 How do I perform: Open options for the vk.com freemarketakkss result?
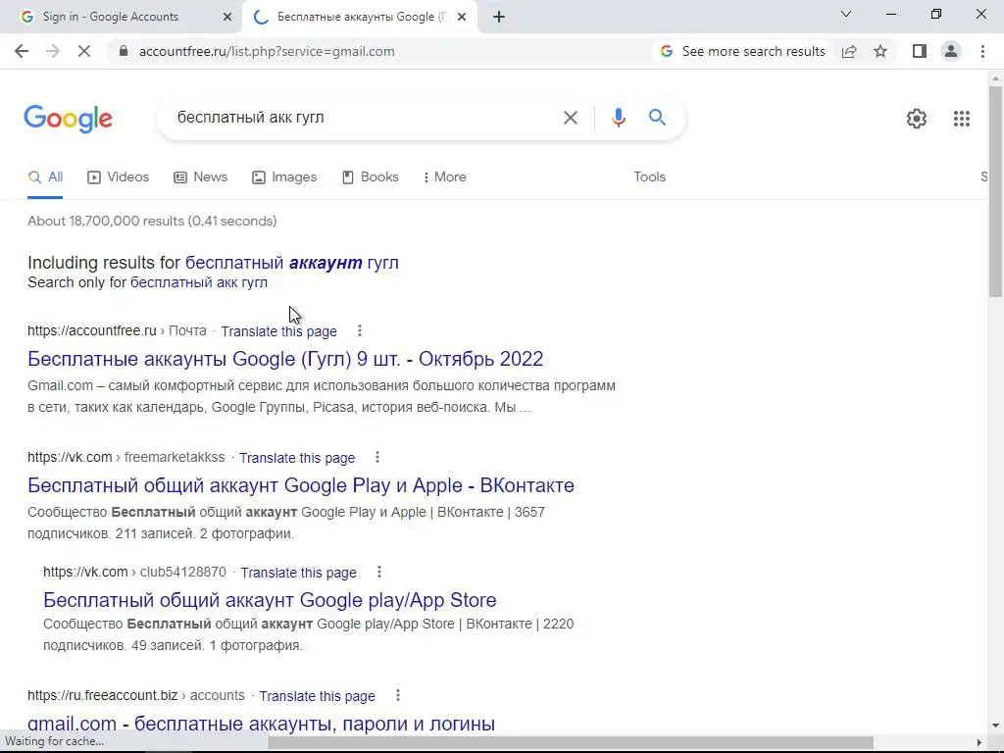tap(377, 457)
